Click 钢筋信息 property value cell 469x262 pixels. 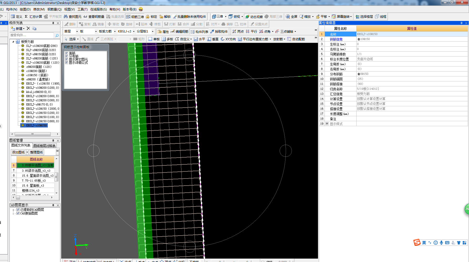tap(412, 39)
